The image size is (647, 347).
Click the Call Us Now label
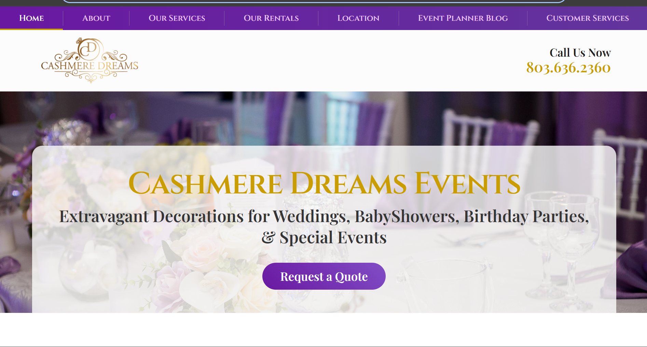tap(580, 53)
